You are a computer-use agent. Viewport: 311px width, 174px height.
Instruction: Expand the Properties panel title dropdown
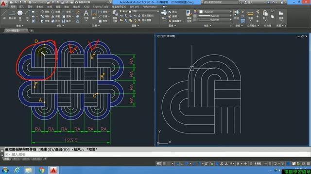[x=207, y=26]
